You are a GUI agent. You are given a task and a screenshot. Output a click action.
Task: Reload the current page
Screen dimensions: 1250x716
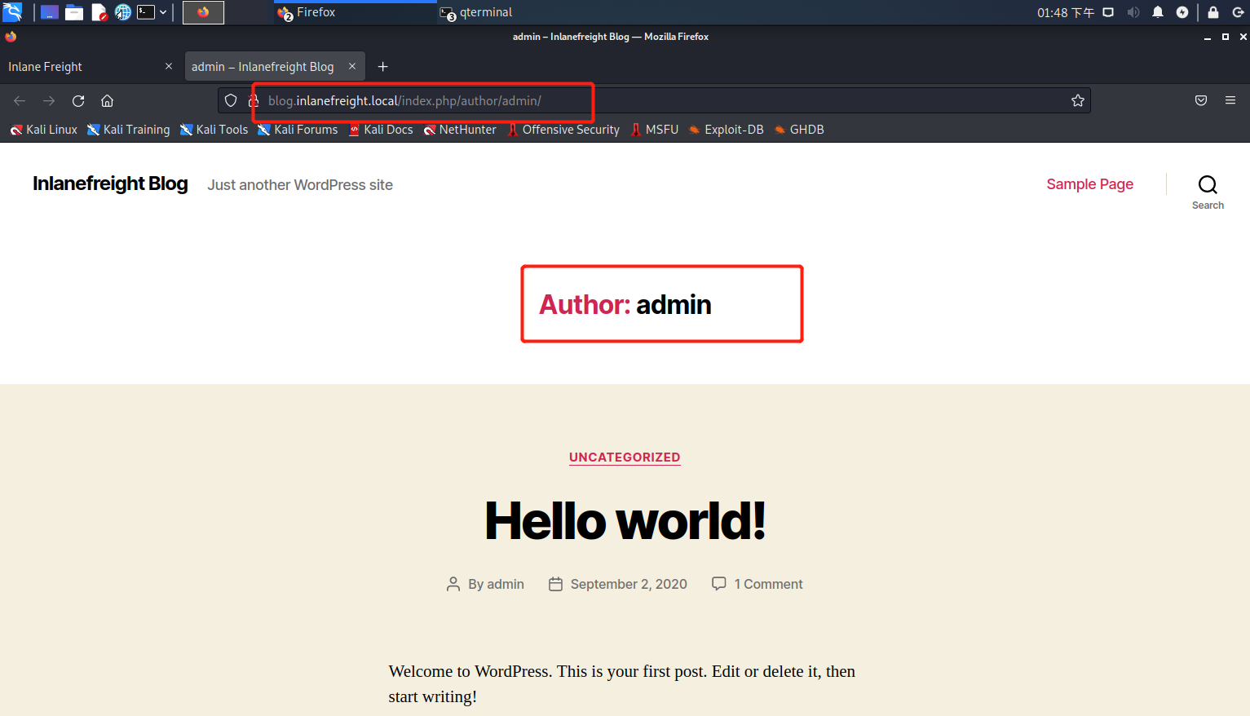[x=78, y=100]
